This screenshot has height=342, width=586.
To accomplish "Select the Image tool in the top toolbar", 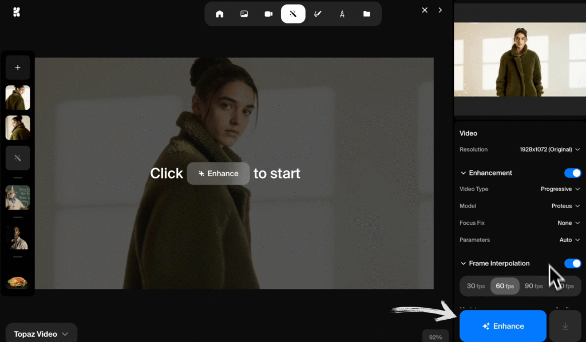I will (x=244, y=13).
